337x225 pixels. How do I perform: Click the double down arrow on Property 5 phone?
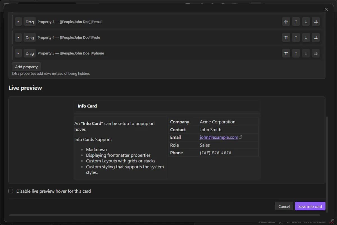tap(316, 53)
